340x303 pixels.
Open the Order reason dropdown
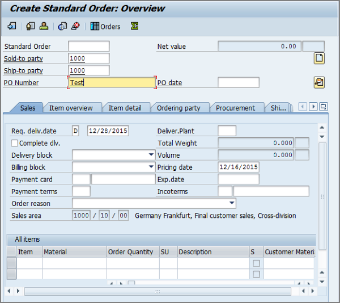pos(232,203)
